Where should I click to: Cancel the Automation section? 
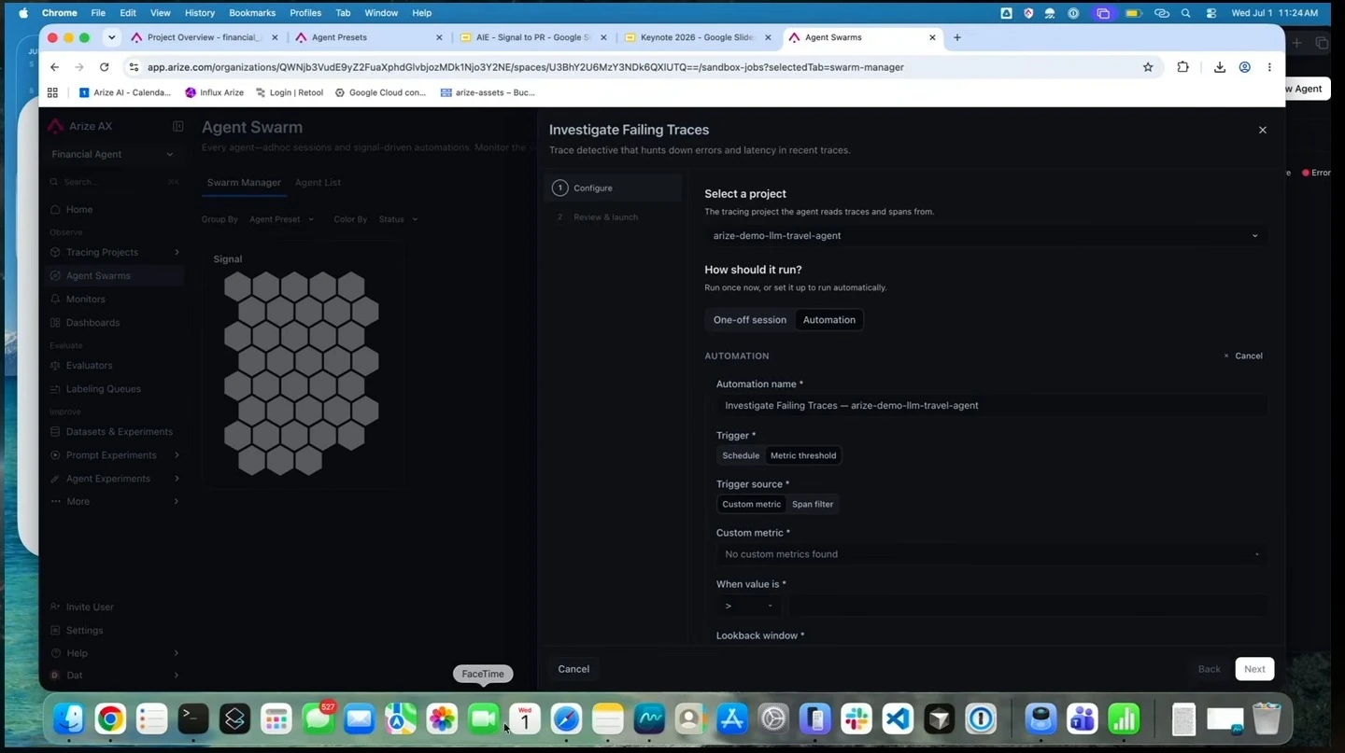click(x=1243, y=356)
